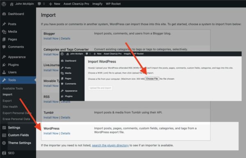Click Plugins icon in inset window sidebar
The height and width of the screenshot is (158, 246).
(x=62, y=96)
